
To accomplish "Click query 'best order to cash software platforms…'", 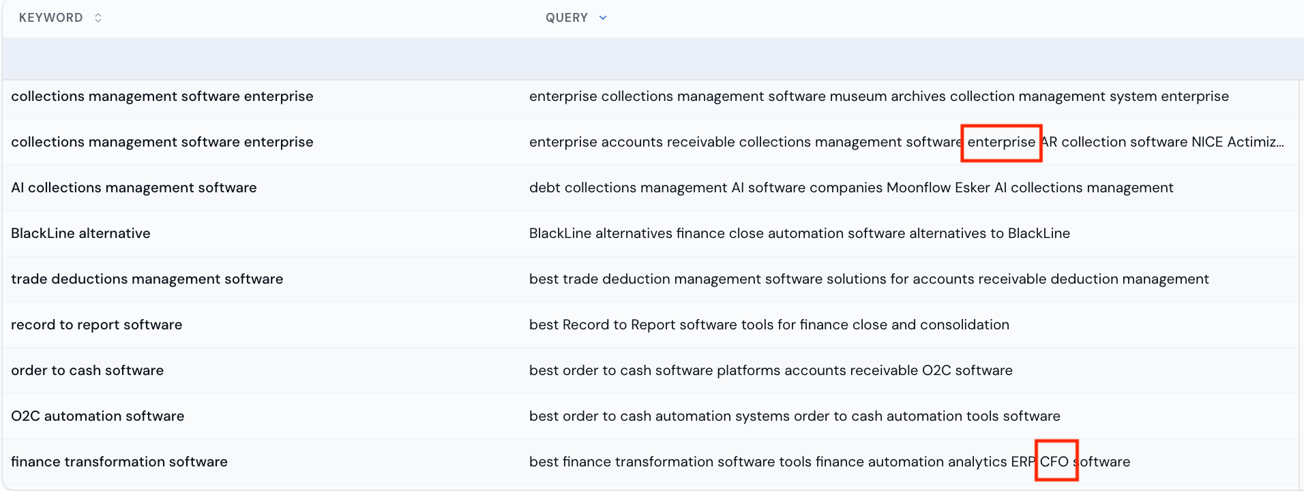I will (x=771, y=370).
